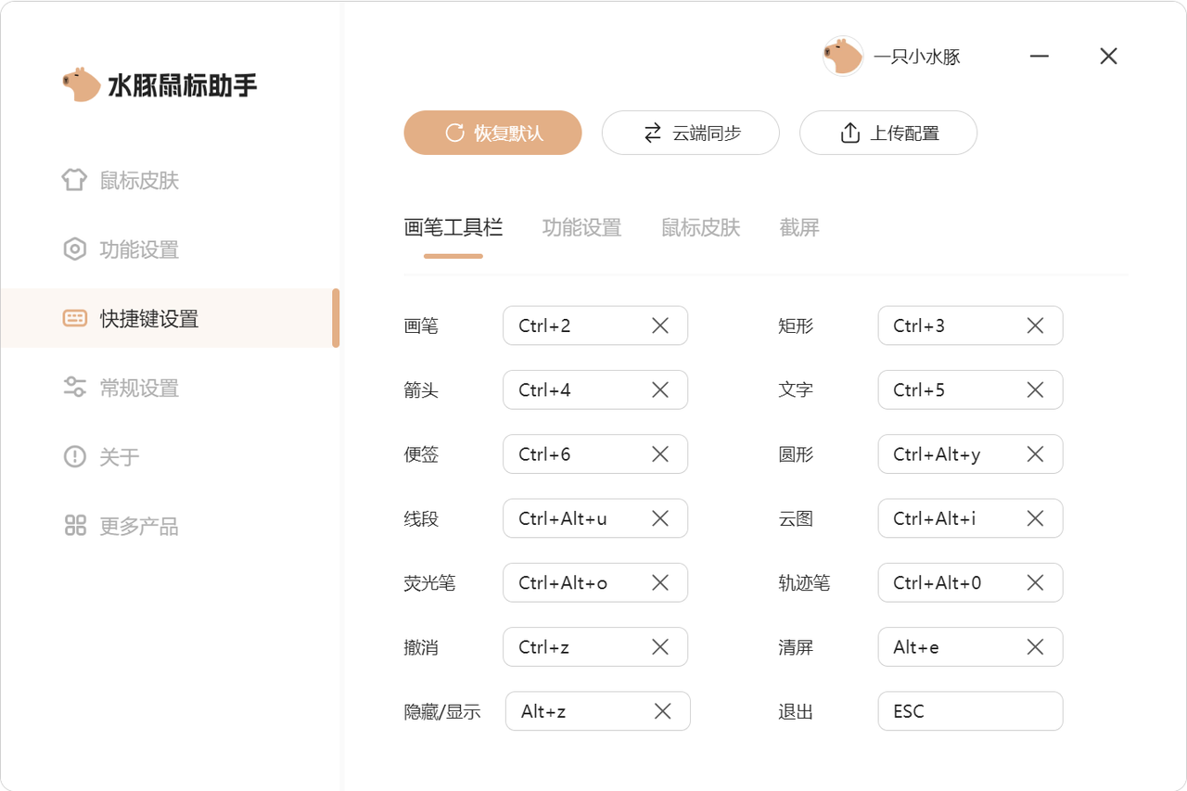Screen dimensions: 1187x791
Task: Click the capybara avatar near 一只小水豚
Action: pyautogui.click(x=842, y=56)
